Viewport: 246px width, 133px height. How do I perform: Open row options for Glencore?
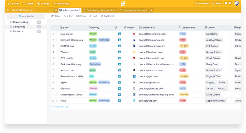click(x=56, y=88)
